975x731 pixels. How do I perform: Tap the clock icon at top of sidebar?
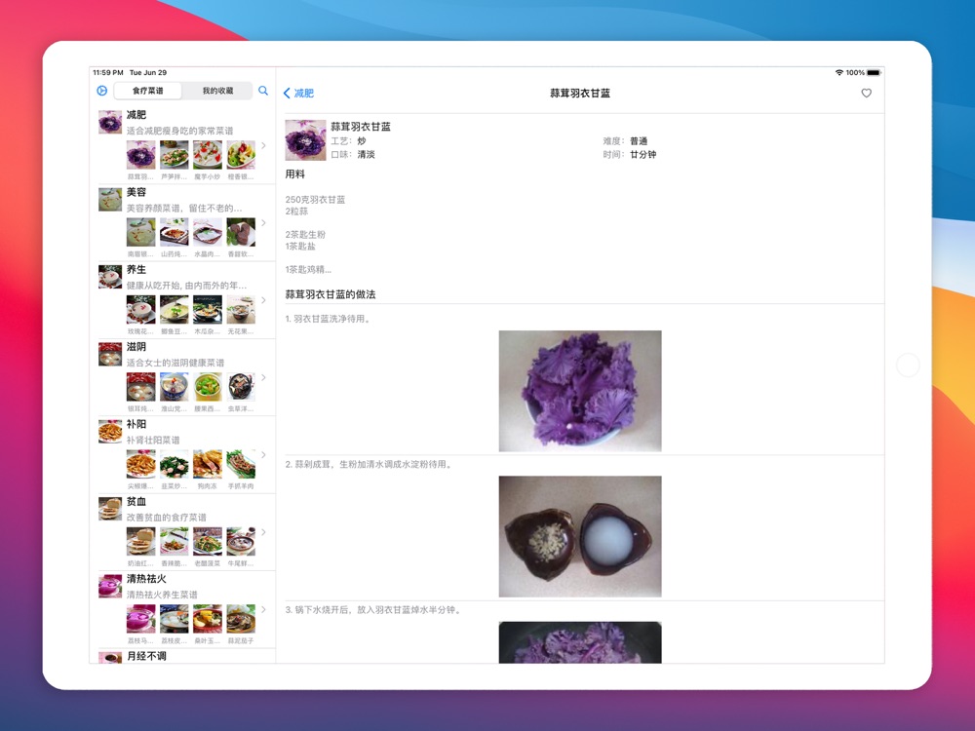pyautogui.click(x=102, y=91)
